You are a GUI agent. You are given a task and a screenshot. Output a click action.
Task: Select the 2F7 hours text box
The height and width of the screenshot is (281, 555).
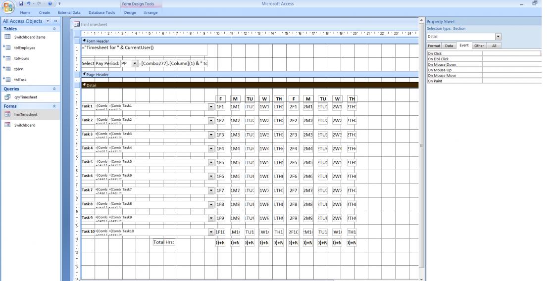(x=293, y=190)
